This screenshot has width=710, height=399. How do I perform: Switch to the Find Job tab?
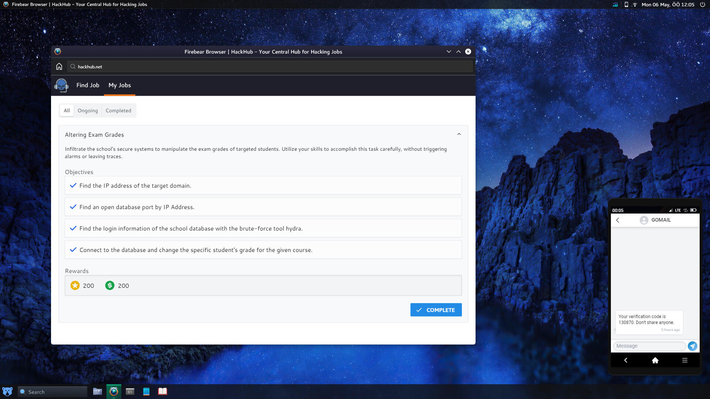coord(88,85)
